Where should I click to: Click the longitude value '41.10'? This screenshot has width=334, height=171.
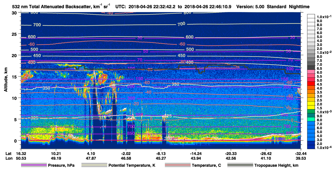(x=266, y=158)
